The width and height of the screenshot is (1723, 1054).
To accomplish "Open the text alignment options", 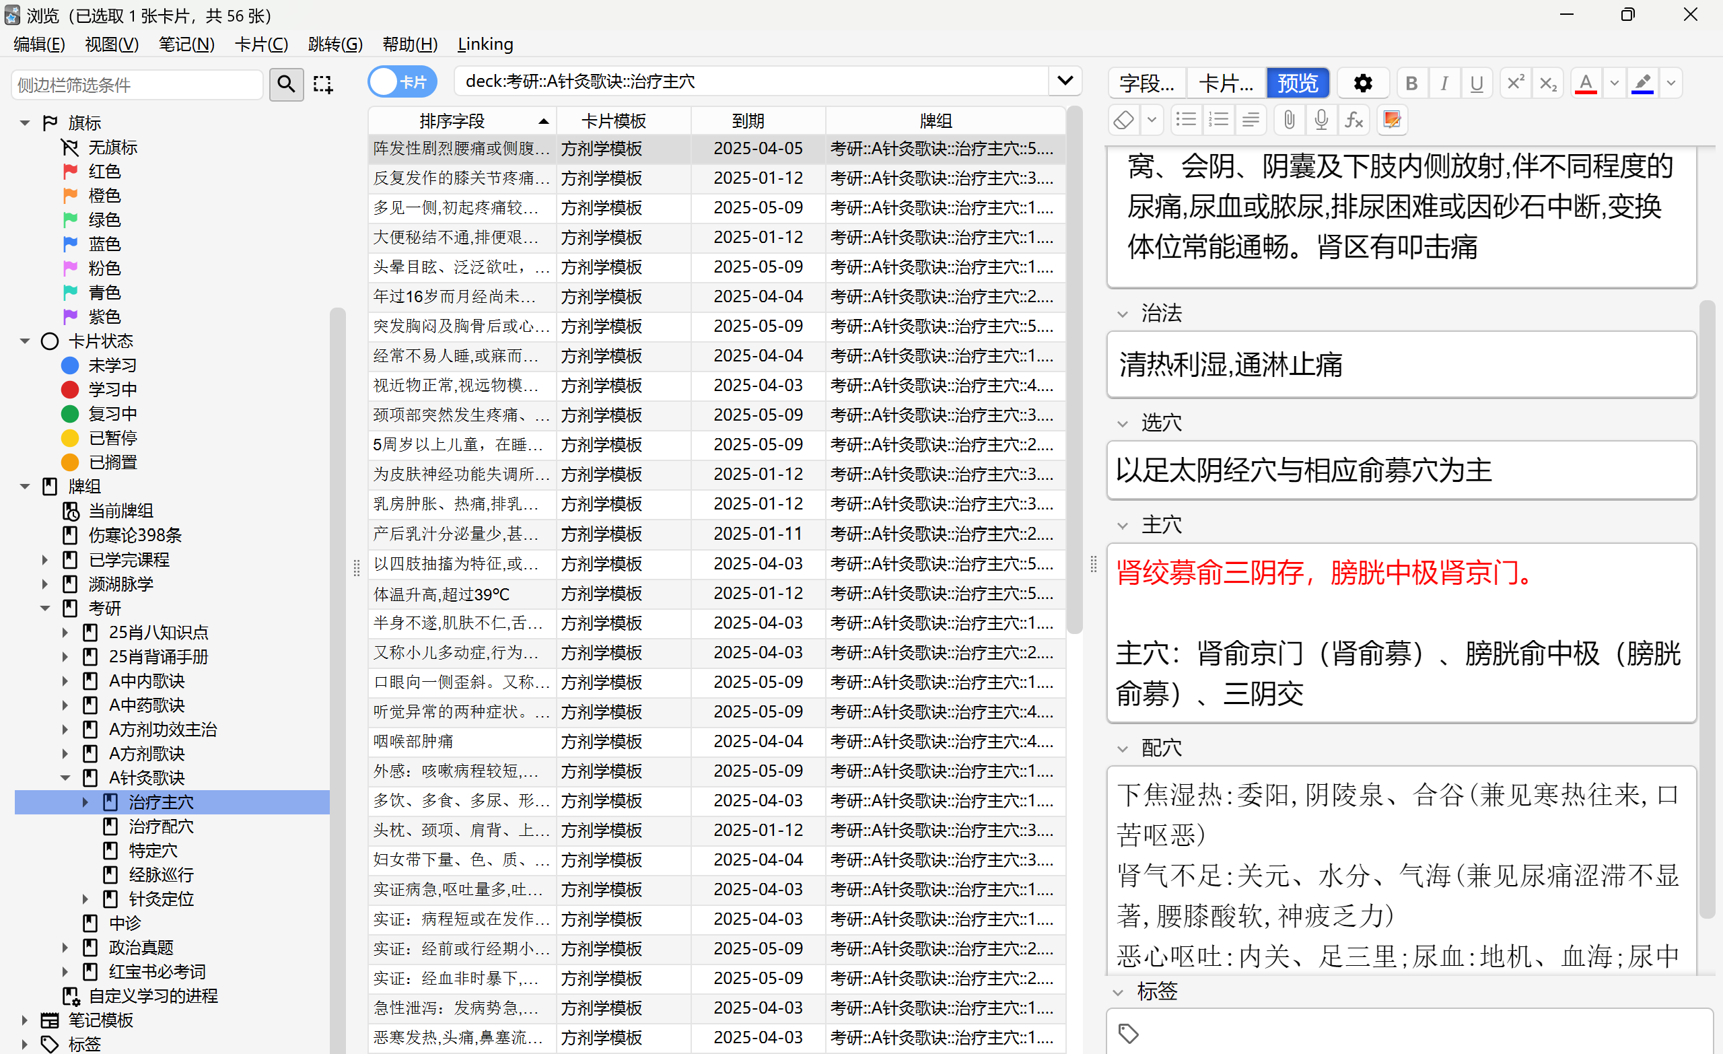I will 1251,120.
